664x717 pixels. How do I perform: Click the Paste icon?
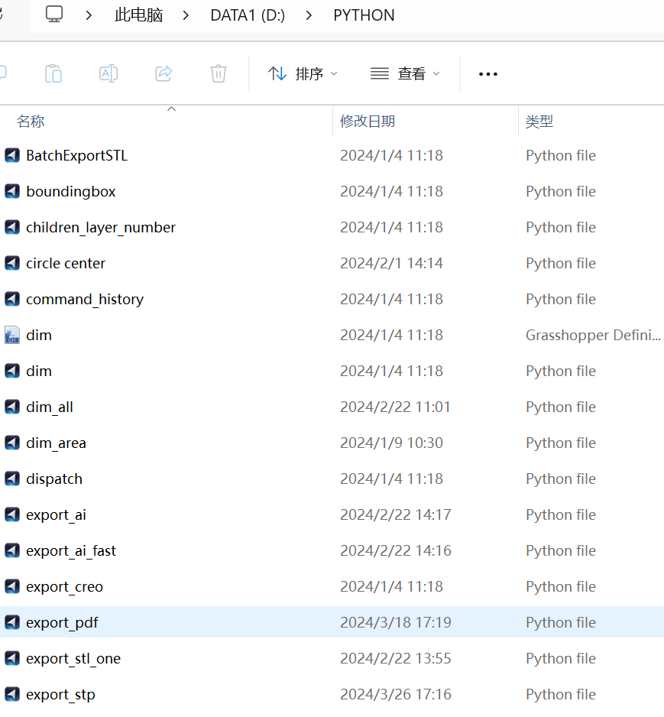[x=53, y=73]
